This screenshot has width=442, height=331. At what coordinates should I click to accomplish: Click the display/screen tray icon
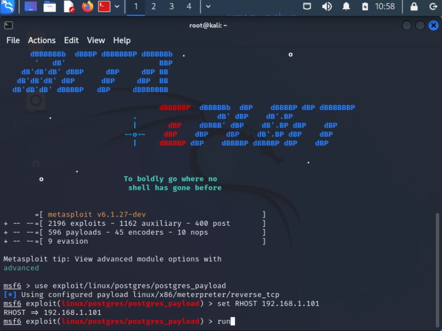[x=307, y=6]
